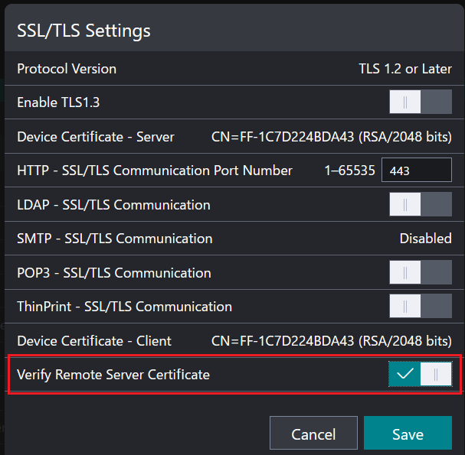Select the Device Certificate - Server CN value
465x455 pixels.
(x=331, y=137)
